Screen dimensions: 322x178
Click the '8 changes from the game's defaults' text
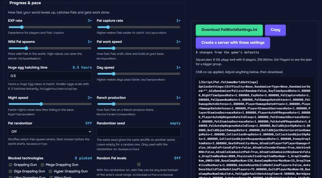227,53
